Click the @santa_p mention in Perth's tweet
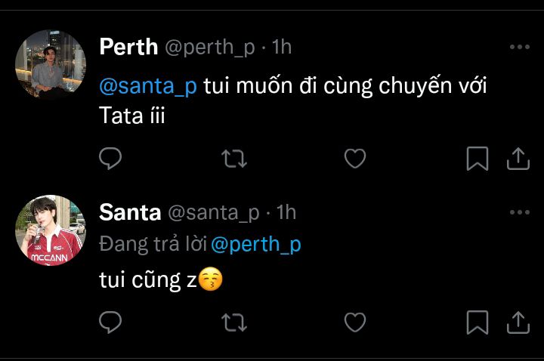Viewport: 544px width, 361px height. tap(148, 86)
